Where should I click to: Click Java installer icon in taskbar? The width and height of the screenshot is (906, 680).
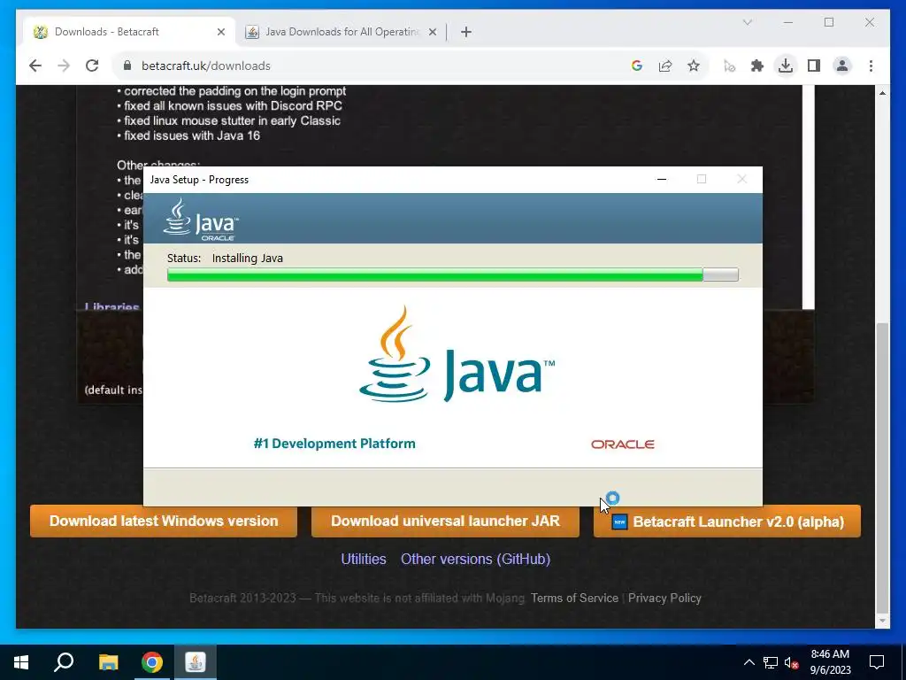pyautogui.click(x=196, y=662)
